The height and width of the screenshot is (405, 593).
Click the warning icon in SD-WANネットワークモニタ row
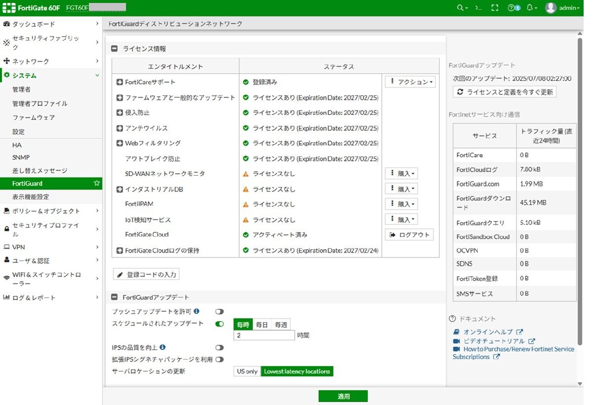246,174
